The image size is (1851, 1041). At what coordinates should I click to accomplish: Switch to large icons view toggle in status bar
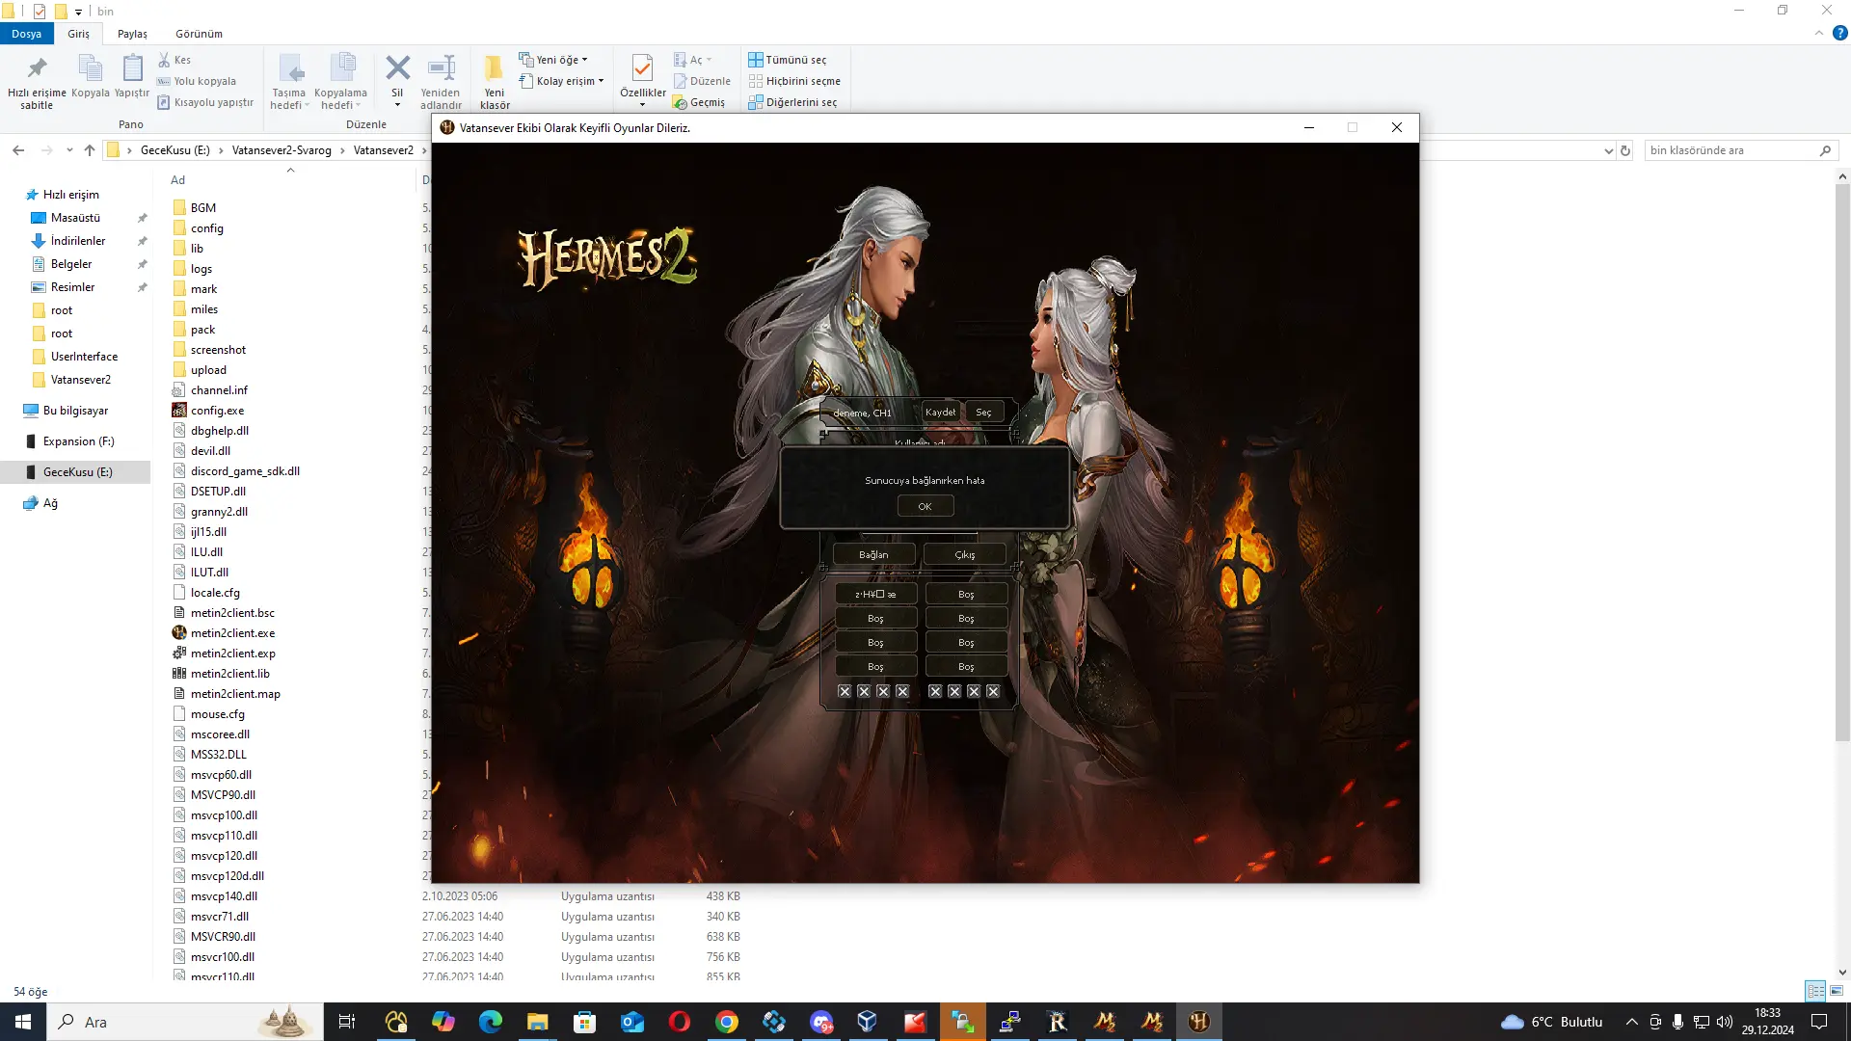[x=1837, y=991]
